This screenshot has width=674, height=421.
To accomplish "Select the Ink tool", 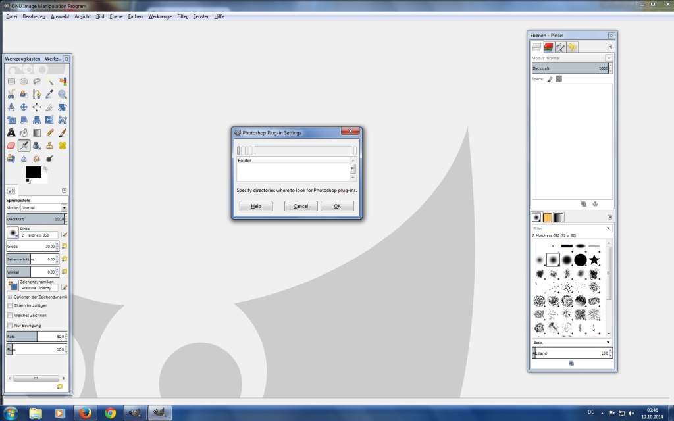I will coord(37,145).
